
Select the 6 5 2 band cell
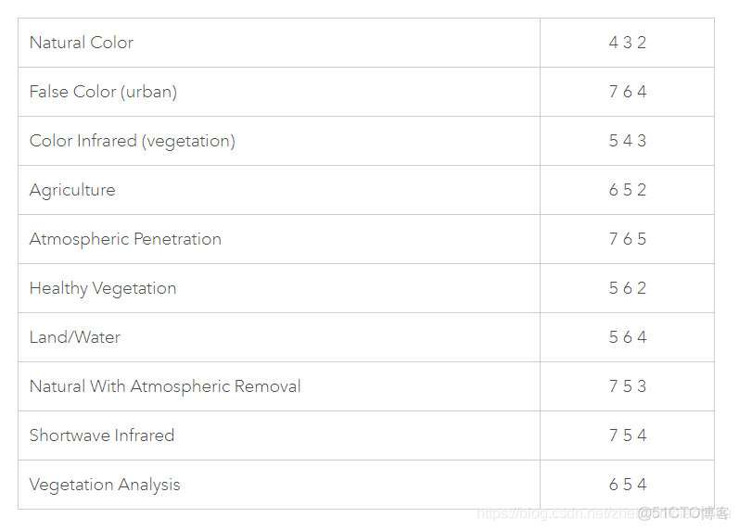tap(628, 190)
